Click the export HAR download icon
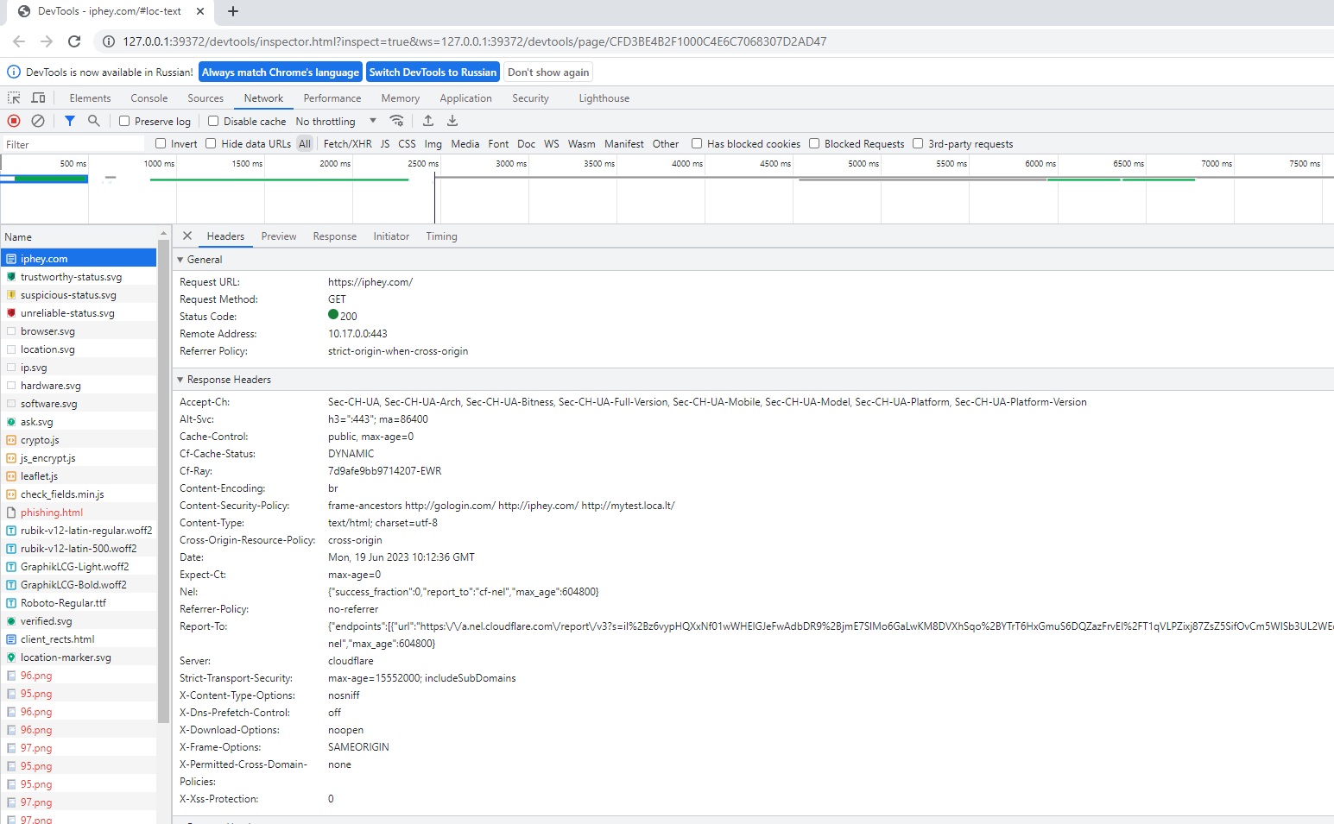The height and width of the screenshot is (824, 1334). (x=452, y=121)
